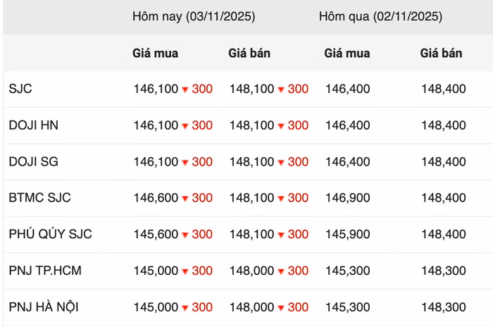Click yesterday's 145,900 PHÚ QUÝ buy price

pos(347,235)
